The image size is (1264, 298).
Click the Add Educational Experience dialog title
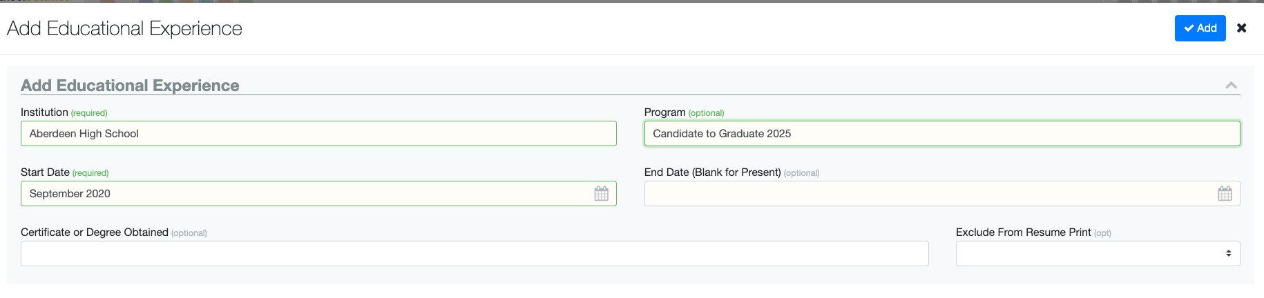coord(124,28)
